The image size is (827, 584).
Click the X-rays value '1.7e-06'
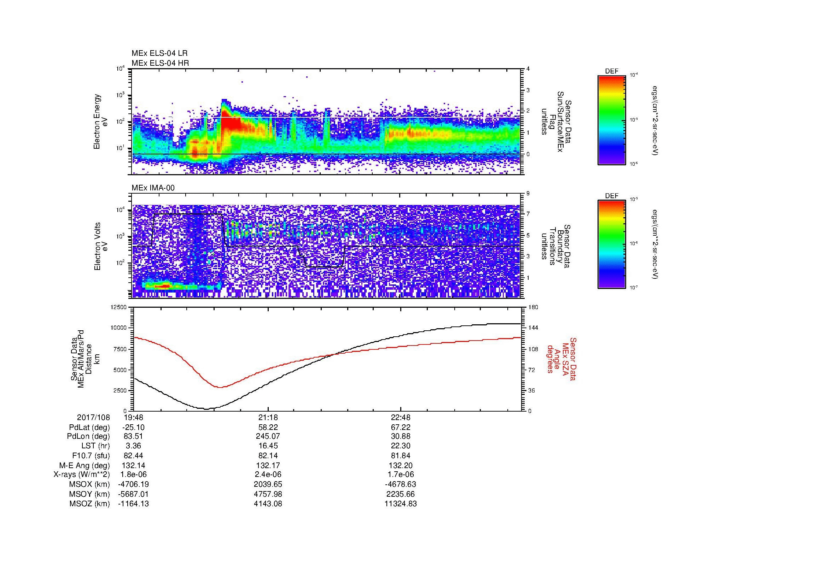point(401,474)
